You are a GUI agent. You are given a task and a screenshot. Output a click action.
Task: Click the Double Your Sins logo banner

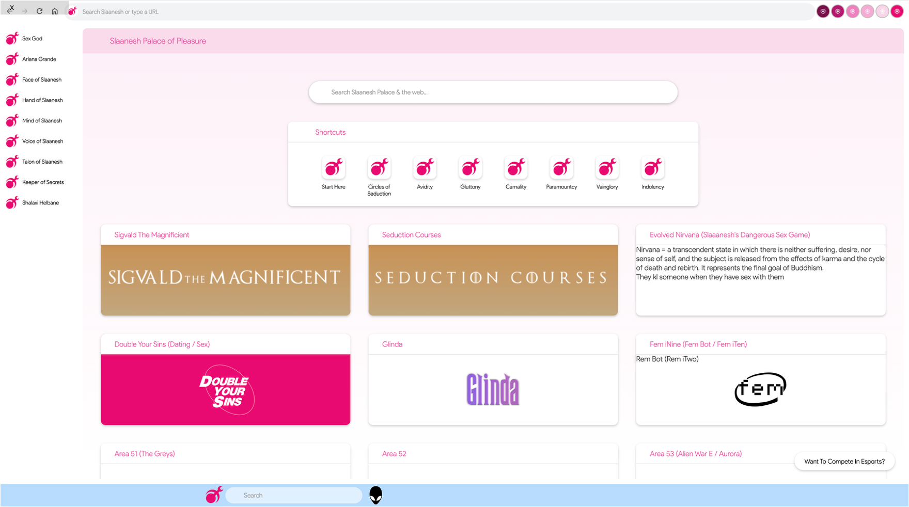coord(226,389)
